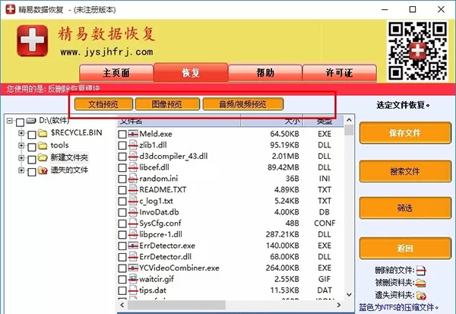Click the vertical scrollbar down arrow
This screenshot has height=314, width=456.
click(349, 295)
